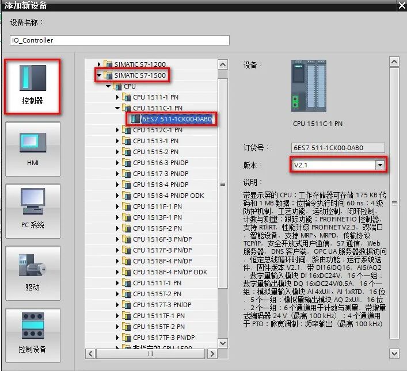The image size is (407, 371).
Task: Collapse the CPU 1511C-1 PN node
Action: pyautogui.click(x=117, y=108)
